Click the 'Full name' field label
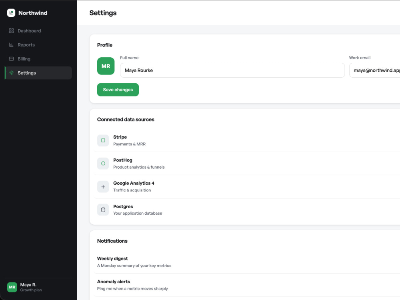 point(129,58)
